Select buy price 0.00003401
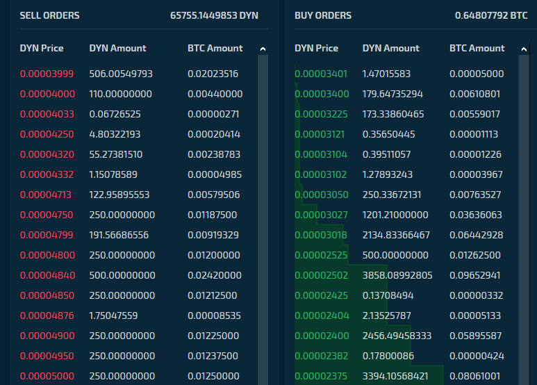The width and height of the screenshot is (537, 385). [x=321, y=74]
